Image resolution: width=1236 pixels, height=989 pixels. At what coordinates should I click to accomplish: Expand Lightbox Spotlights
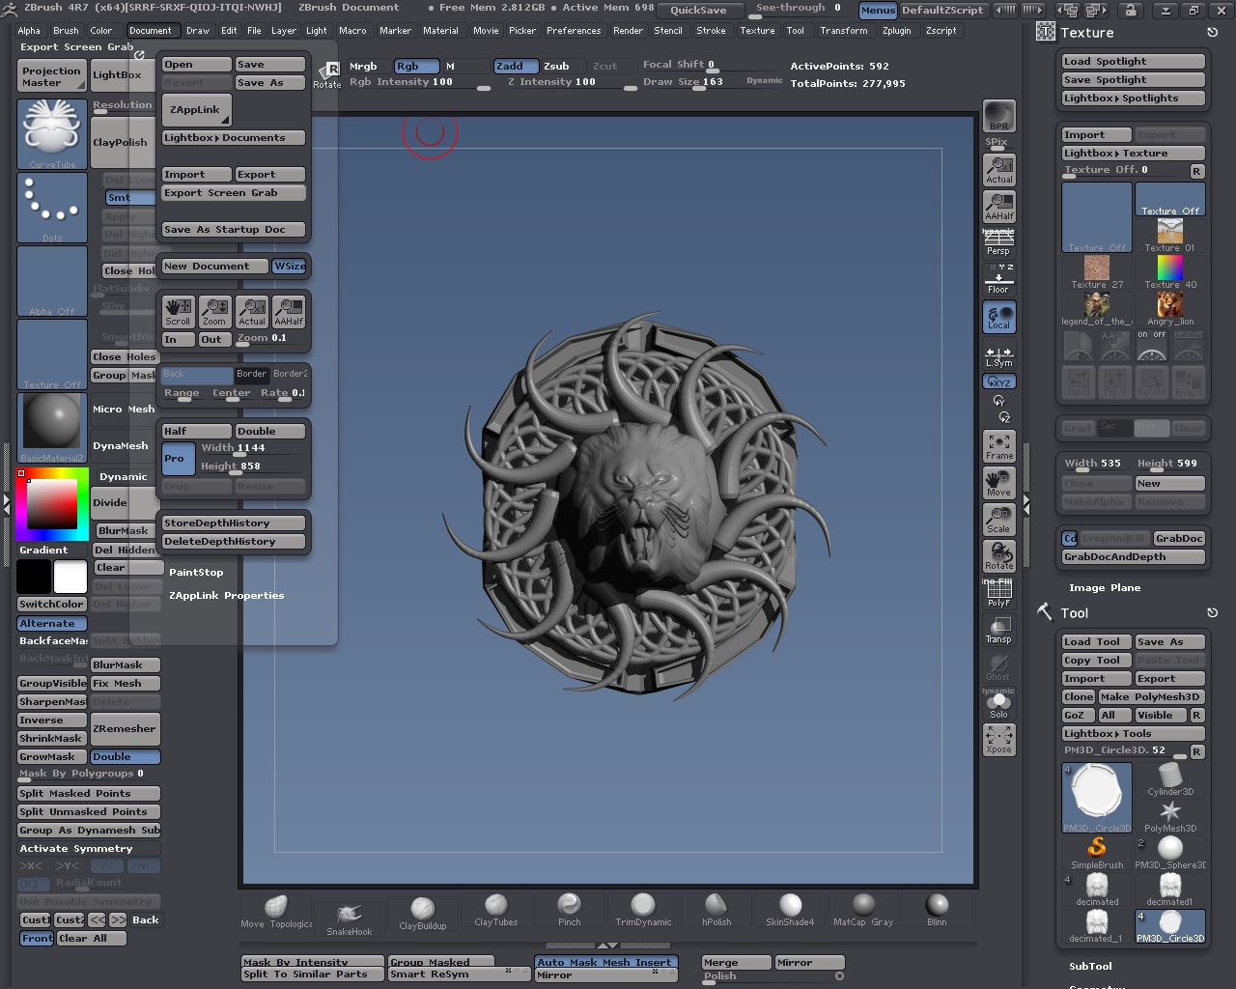1134,99
